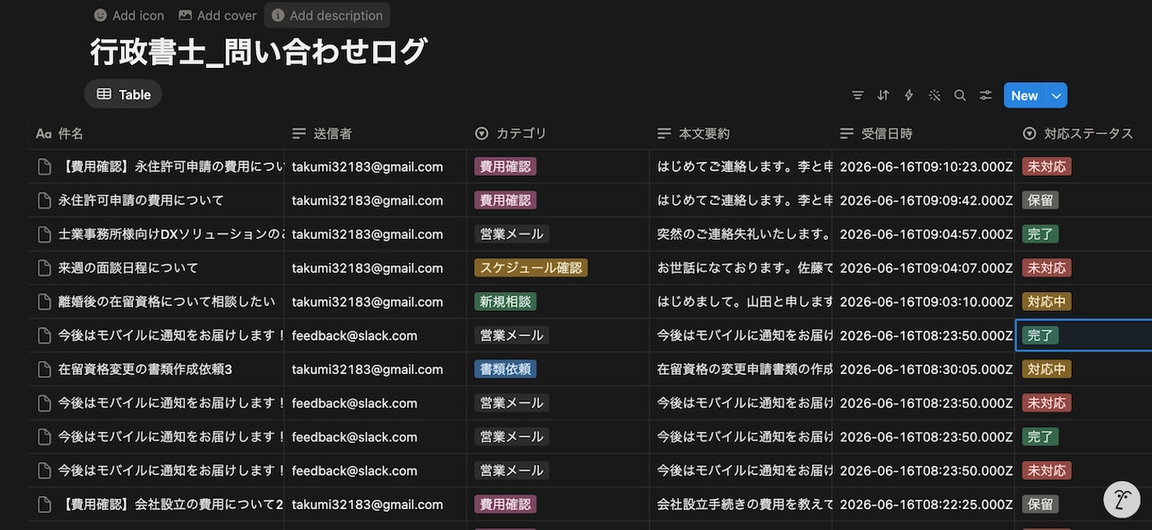Open the 送信者 column header menu

point(375,133)
